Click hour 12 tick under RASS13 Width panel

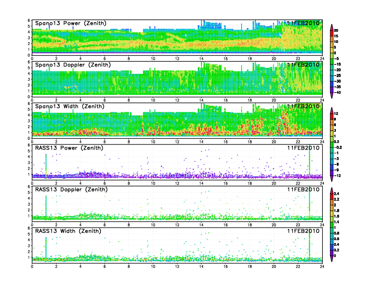pyautogui.click(x=177, y=266)
